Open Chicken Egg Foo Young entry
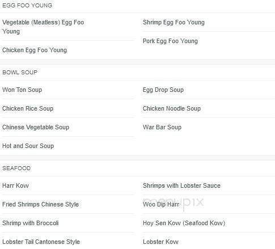Screen dimensions: 275x249 point(35,50)
